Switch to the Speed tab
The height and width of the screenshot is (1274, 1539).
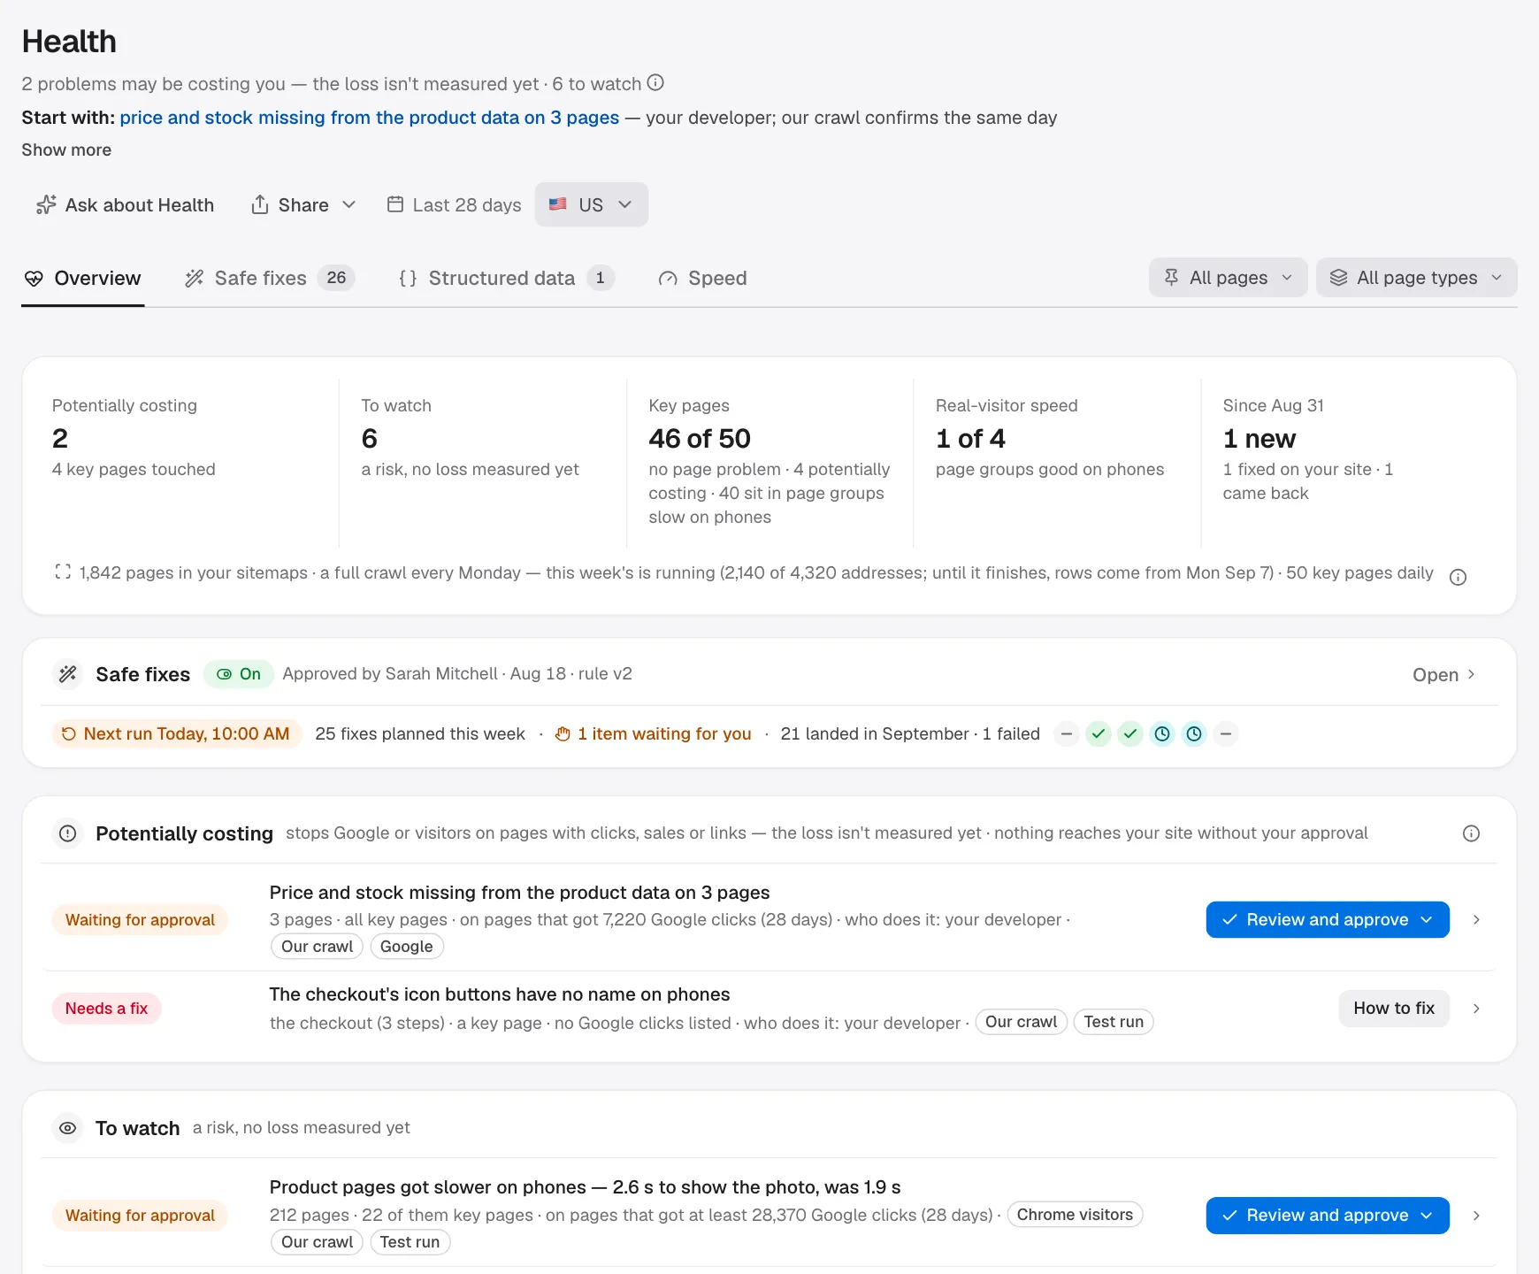point(703,278)
